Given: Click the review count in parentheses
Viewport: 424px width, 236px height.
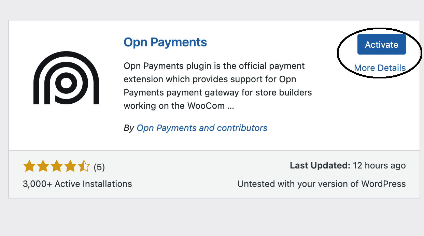Looking at the screenshot, I should [99, 167].
